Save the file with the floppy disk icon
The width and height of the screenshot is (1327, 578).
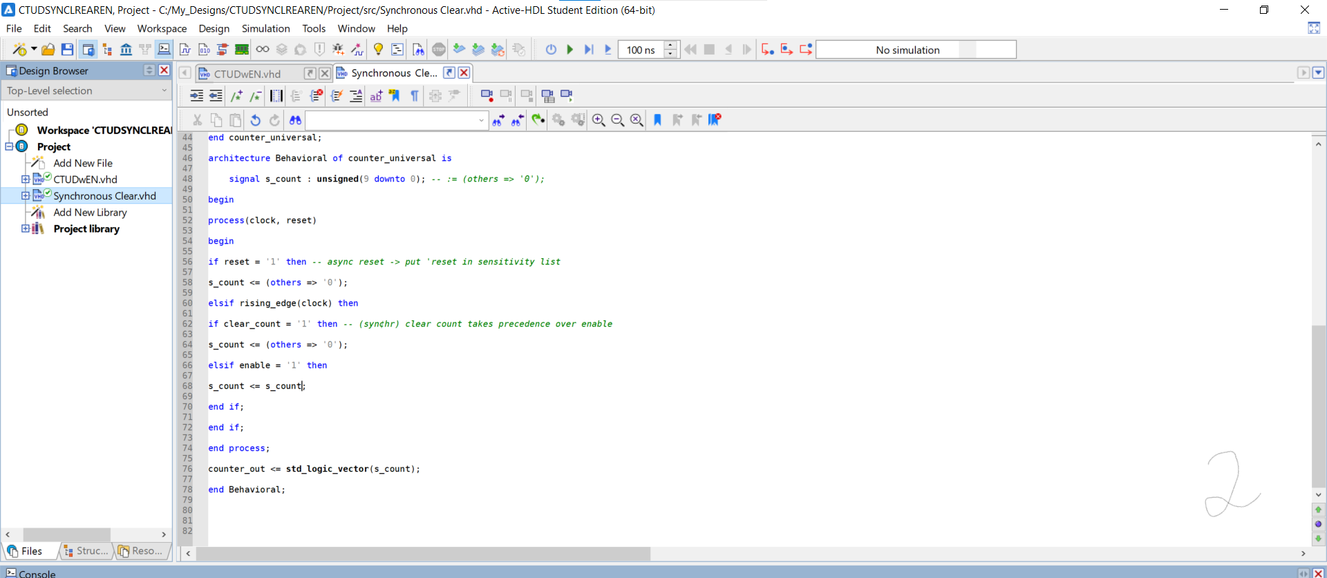pyautogui.click(x=67, y=50)
